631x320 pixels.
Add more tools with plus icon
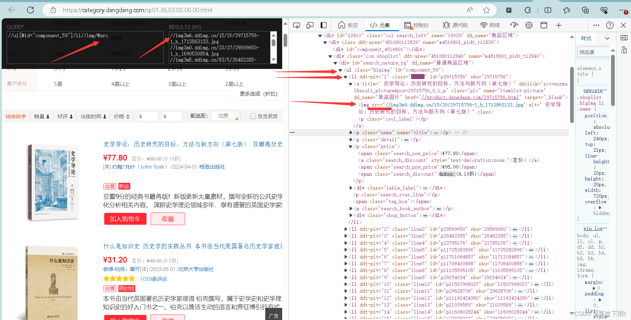pyautogui.click(x=559, y=25)
